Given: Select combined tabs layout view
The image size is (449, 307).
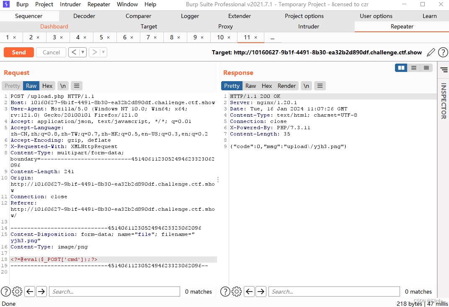Looking at the screenshot, I should click(426, 68).
